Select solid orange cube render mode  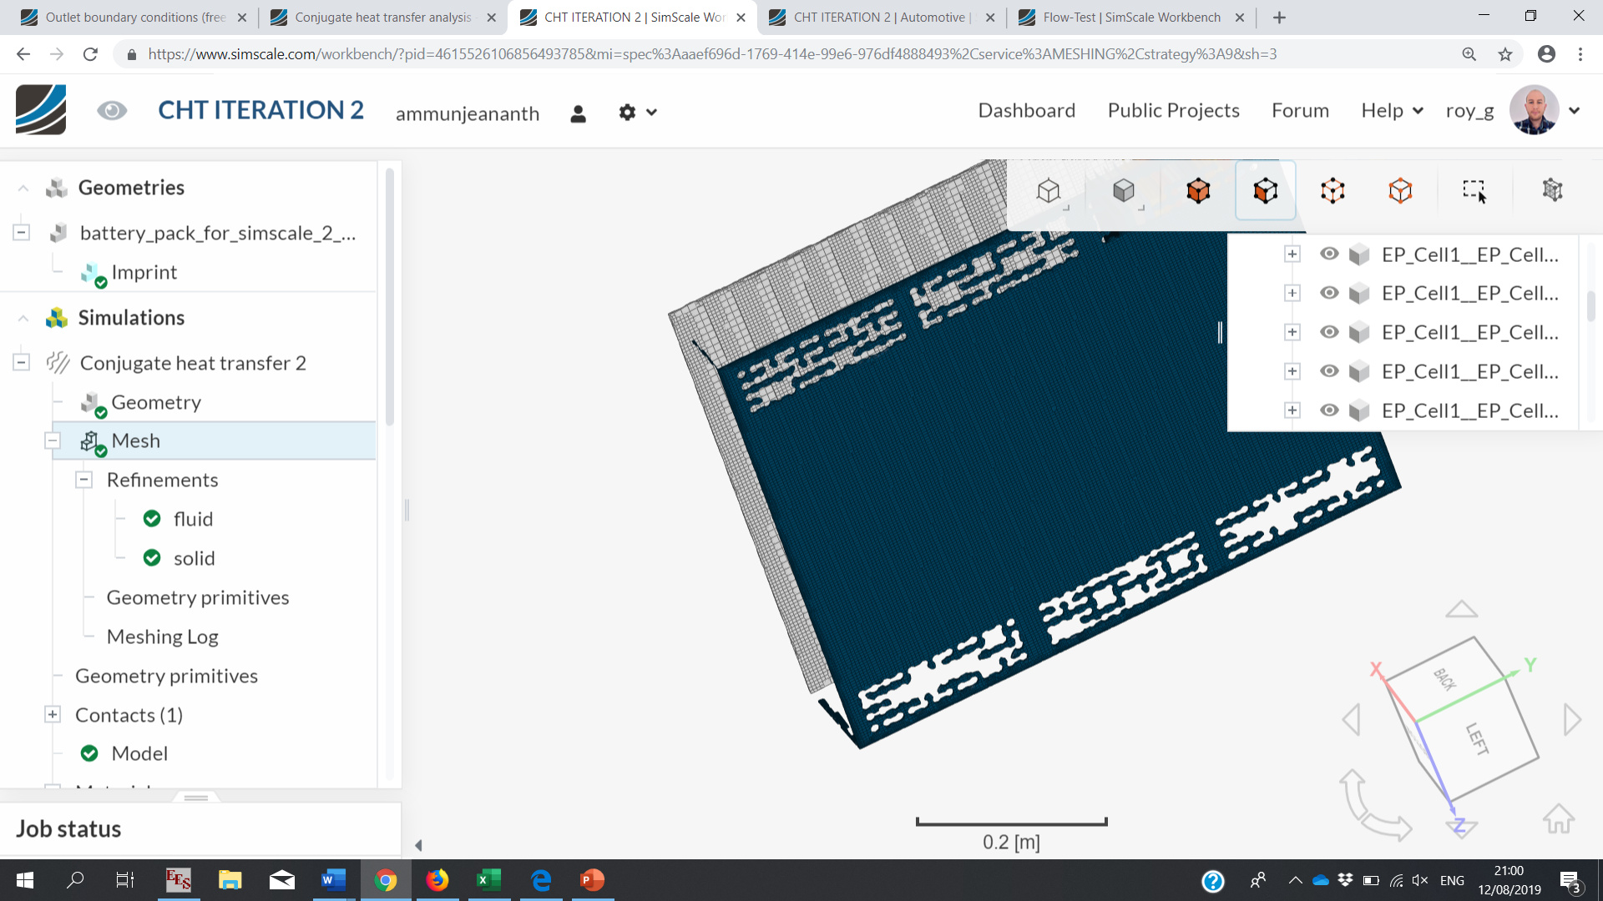[1198, 191]
